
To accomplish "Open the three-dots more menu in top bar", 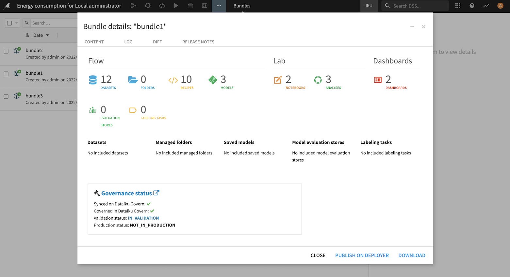I will (219, 6).
